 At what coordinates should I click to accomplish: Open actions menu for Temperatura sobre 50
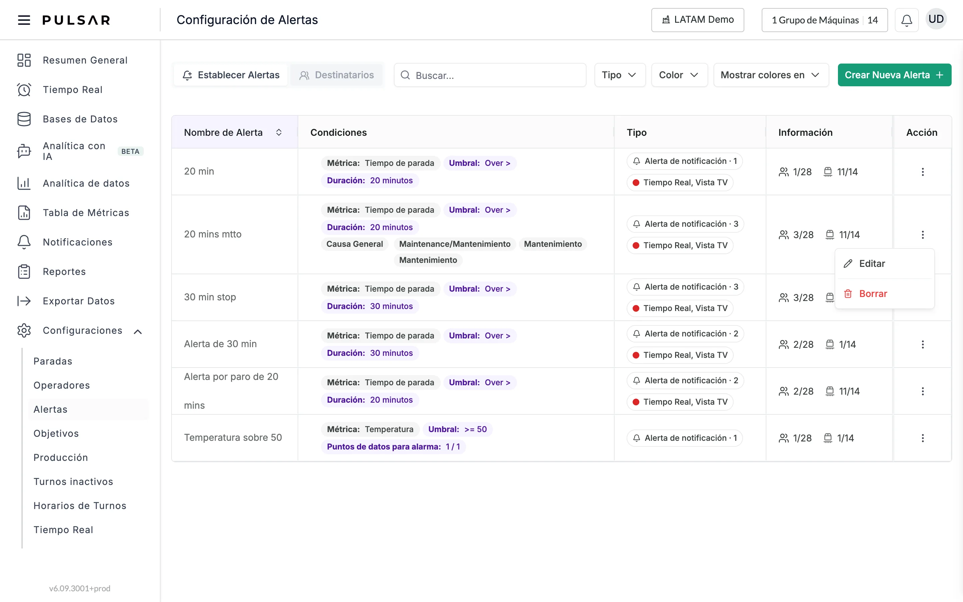pos(923,438)
